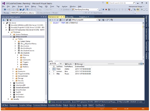Click the Parse checkmark icon in query toolbar
150x111 pixels.
point(57,20)
